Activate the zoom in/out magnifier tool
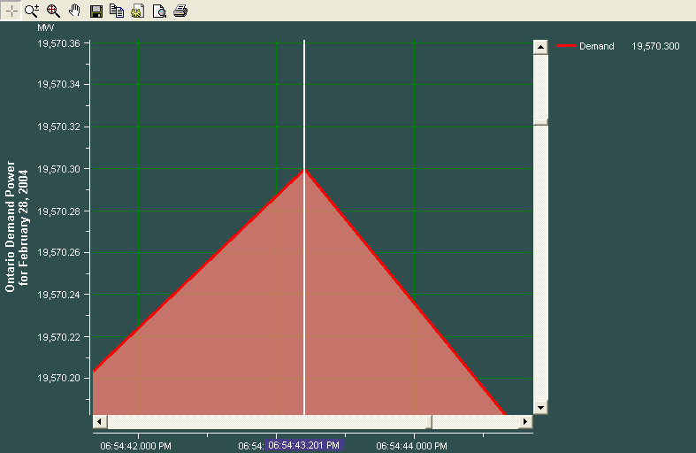 32,11
